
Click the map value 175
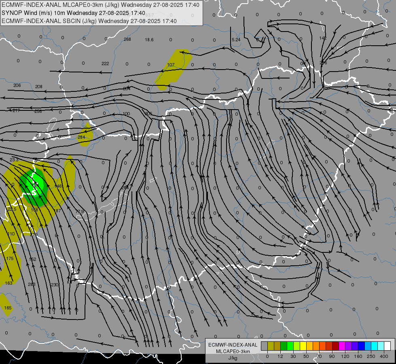[x=10, y=258]
